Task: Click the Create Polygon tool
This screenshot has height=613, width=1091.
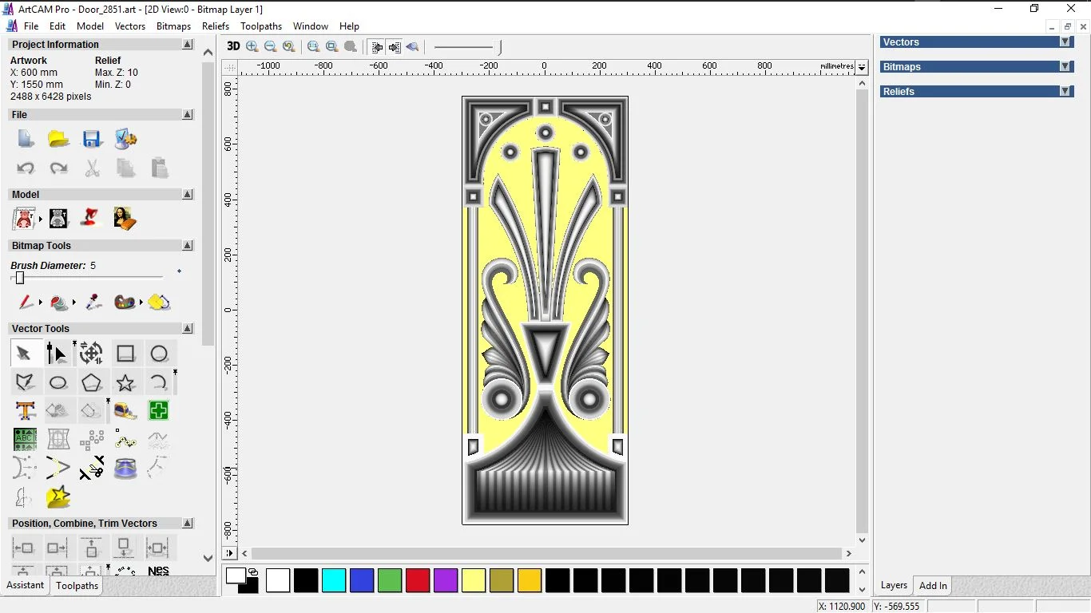Action: 92,382
